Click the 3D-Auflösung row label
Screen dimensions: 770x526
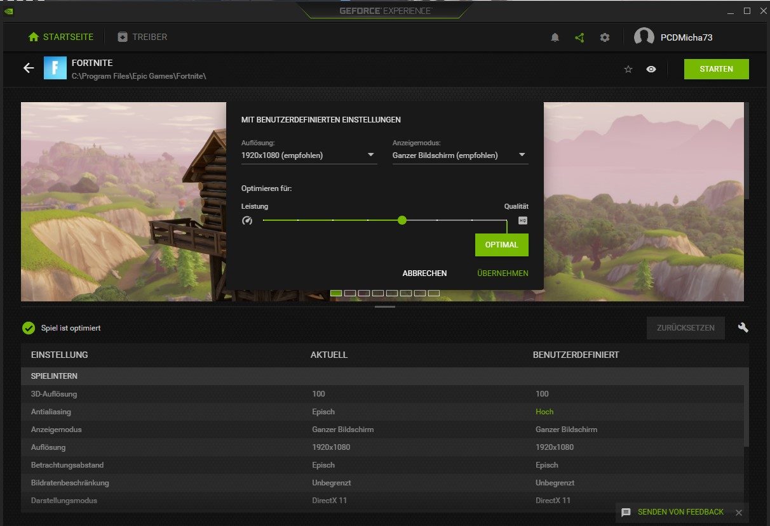coord(54,394)
